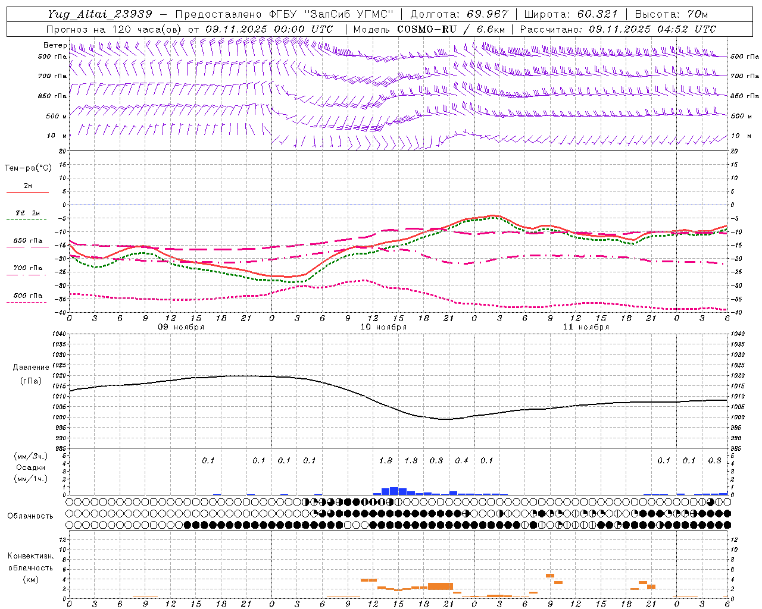This screenshot has width=762, height=609.
Task: Click the Долгота: 69.967 header field
Action: point(460,14)
